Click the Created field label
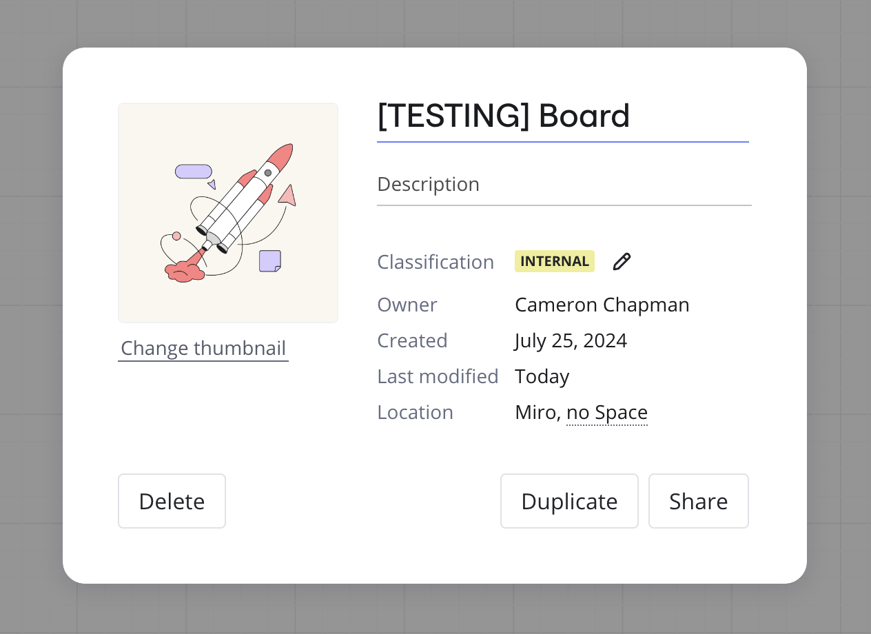The height and width of the screenshot is (634, 871). tap(412, 340)
